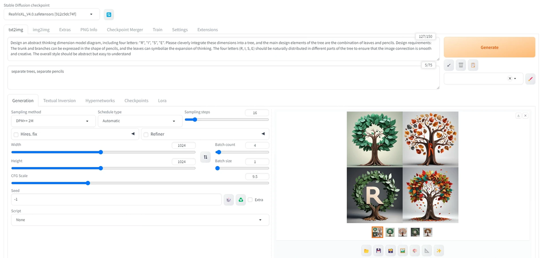Go to Checkpoint Merger tab
The width and height of the screenshot is (540, 258).
[x=125, y=29]
